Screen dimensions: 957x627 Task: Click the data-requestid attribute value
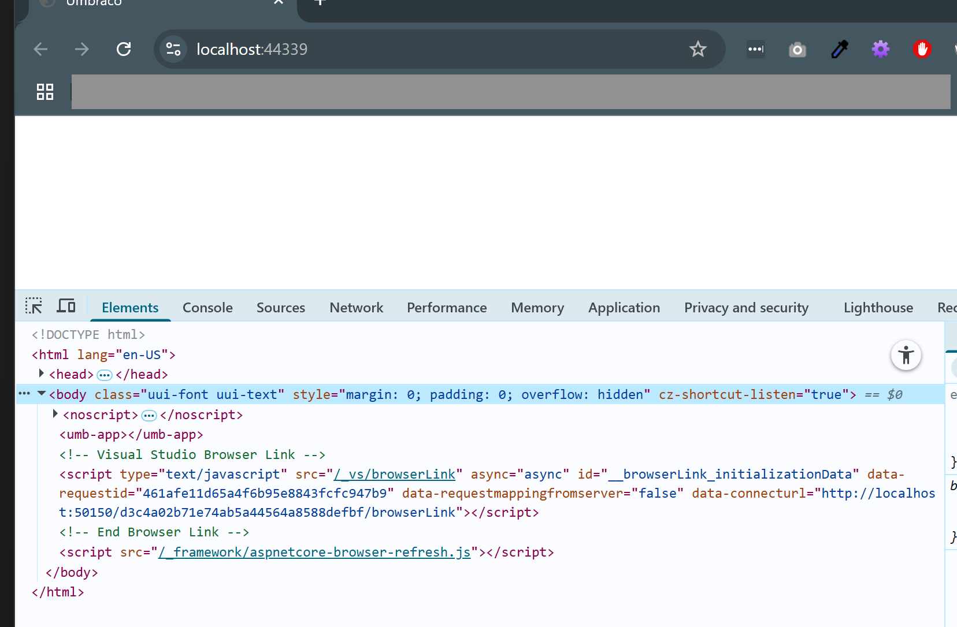click(265, 494)
